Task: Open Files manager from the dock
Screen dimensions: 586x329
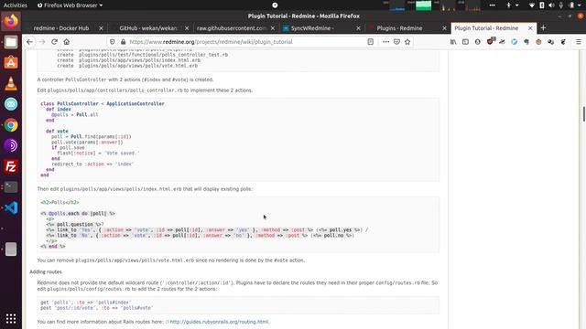Action: (11, 42)
